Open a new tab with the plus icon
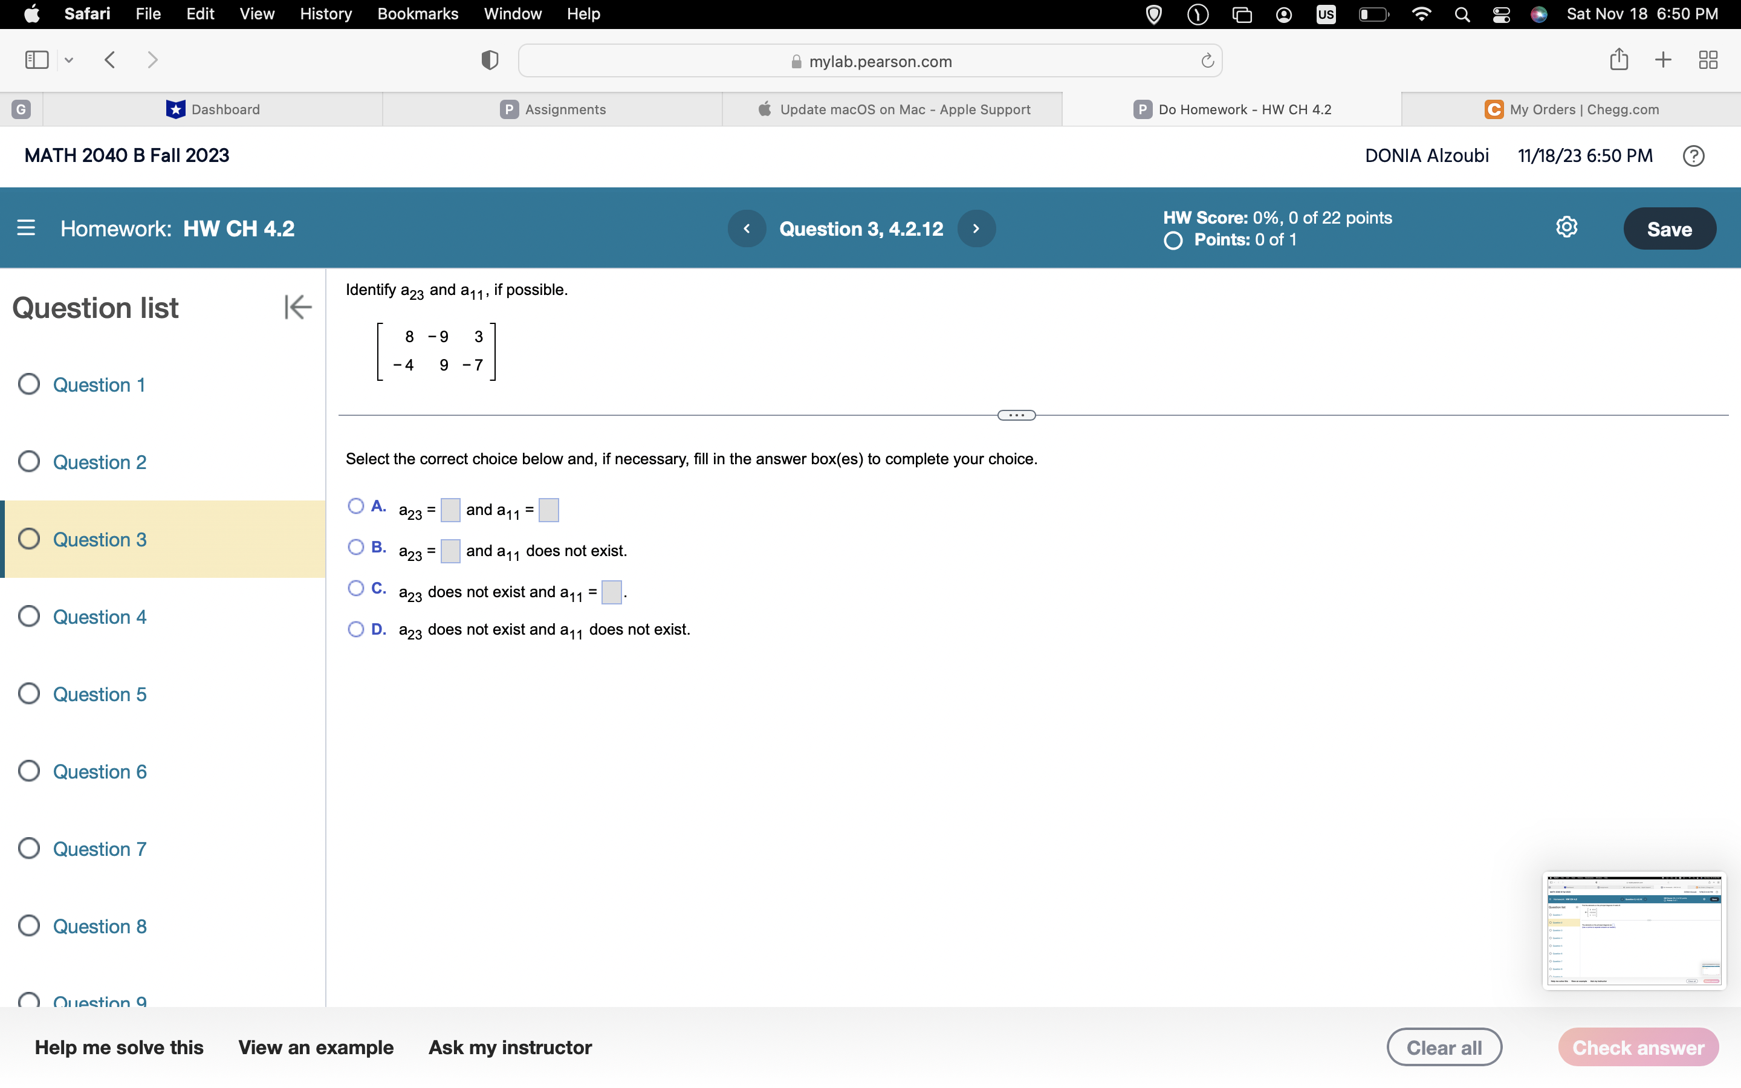This screenshot has width=1741, height=1088. coord(1662,60)
